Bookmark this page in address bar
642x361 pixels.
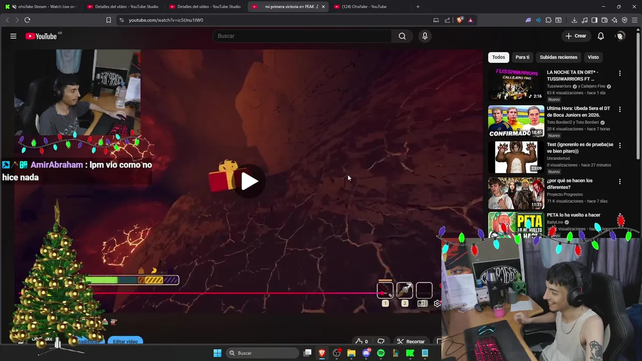pyautogui.click(x=108, y=20)
